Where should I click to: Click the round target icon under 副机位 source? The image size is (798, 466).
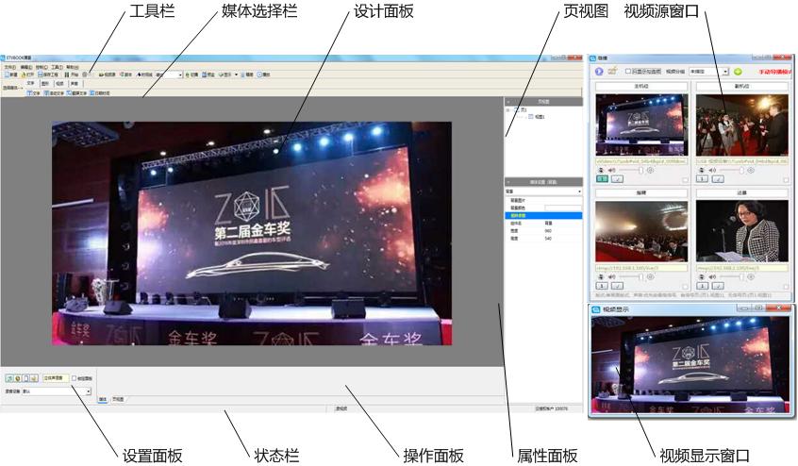[751, 171]
